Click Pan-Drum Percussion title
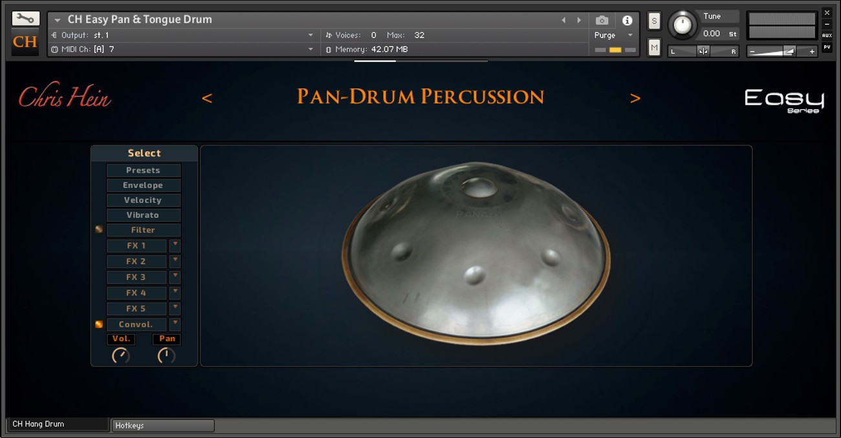Viewport: 841px width, 438px height. tap(420, 97)
